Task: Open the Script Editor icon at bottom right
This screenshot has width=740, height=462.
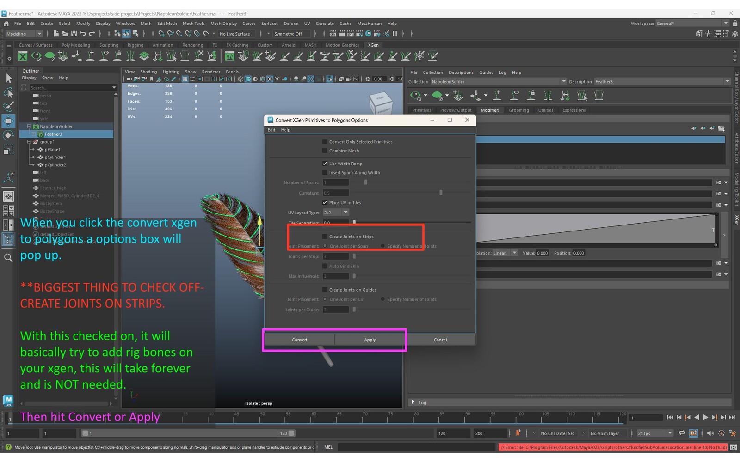Action: (734, 447)
